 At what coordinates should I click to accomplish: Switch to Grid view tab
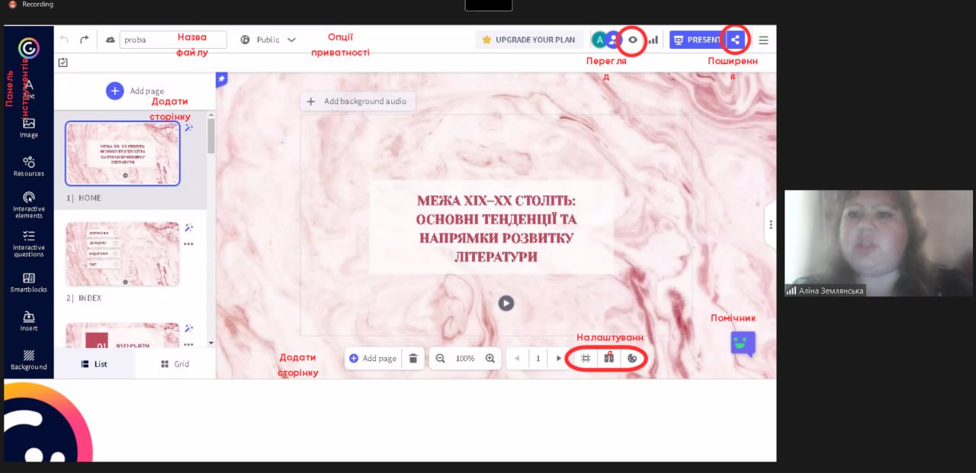175,364
